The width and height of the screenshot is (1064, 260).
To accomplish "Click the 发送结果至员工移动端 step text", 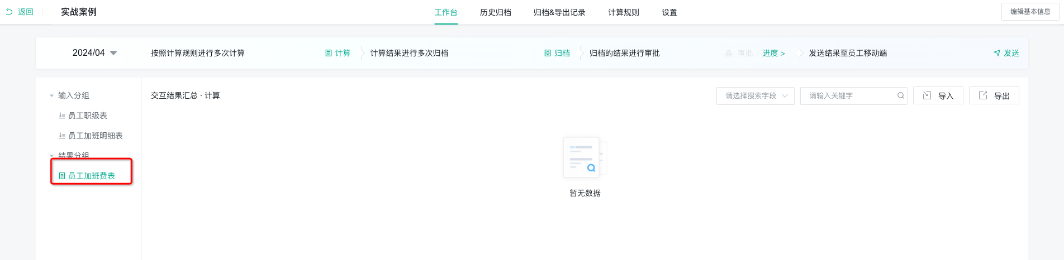I will click(848, 53).
